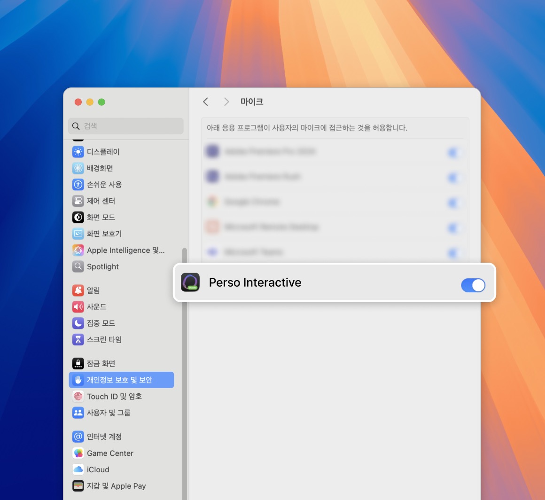
Task: Open the 화면 모드 icon
Action: (x=78, y=217)
